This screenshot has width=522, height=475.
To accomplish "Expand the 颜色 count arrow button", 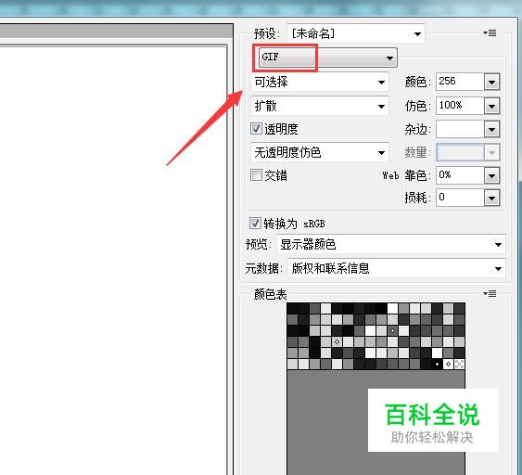I will click(x=492, y=82).
